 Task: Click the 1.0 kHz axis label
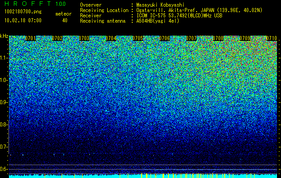pos(3,80)
